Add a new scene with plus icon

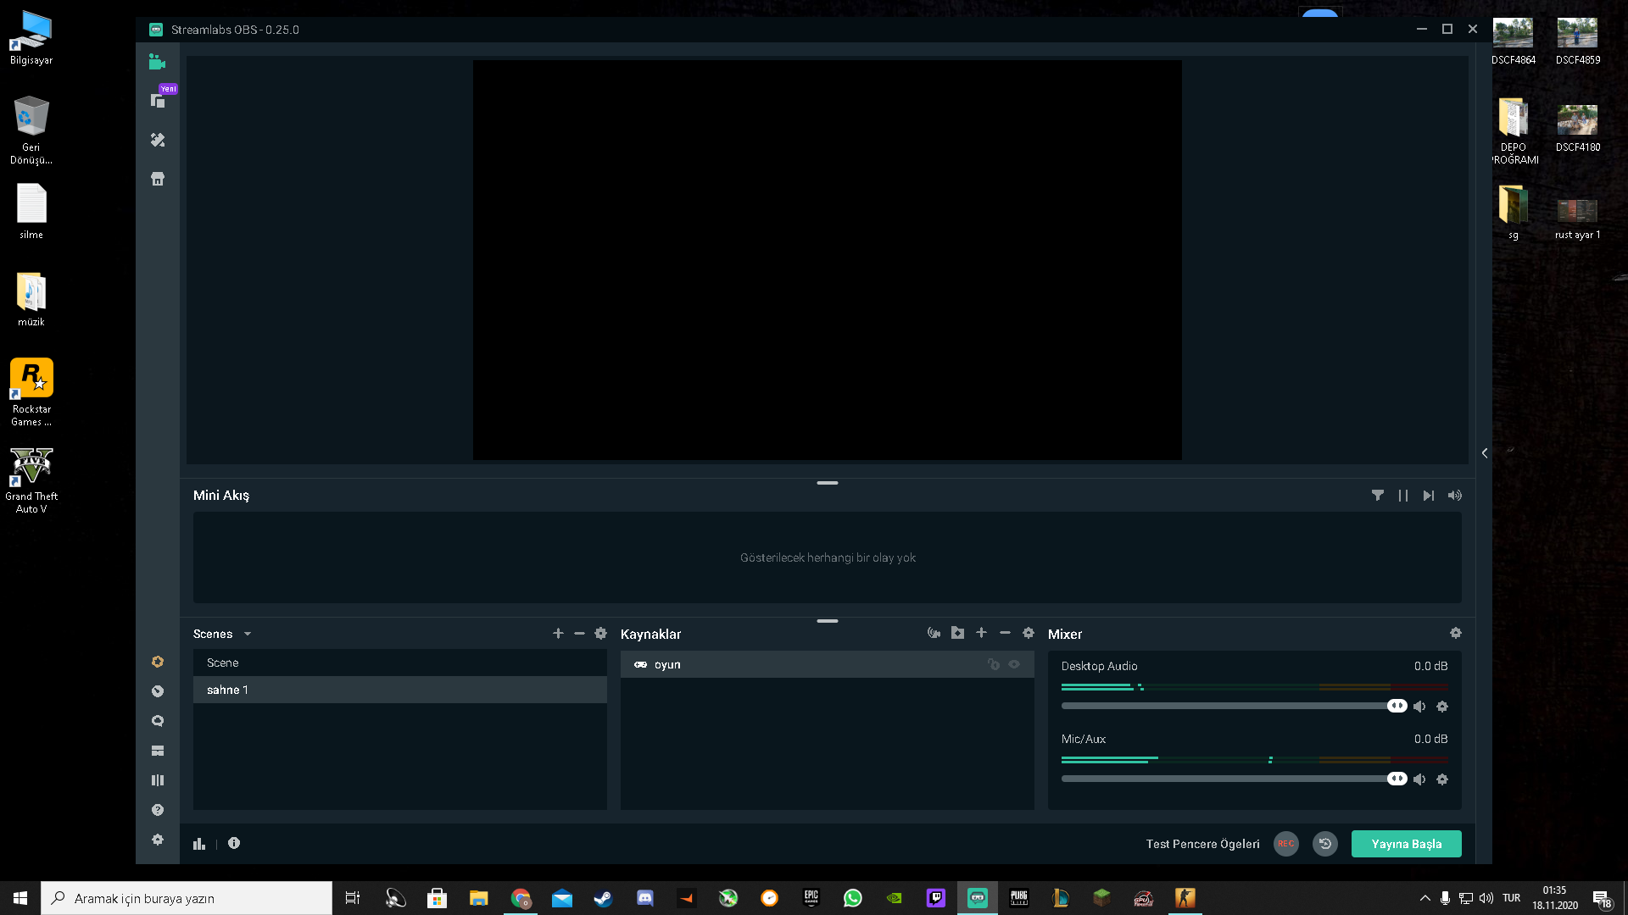pos(558,634)
